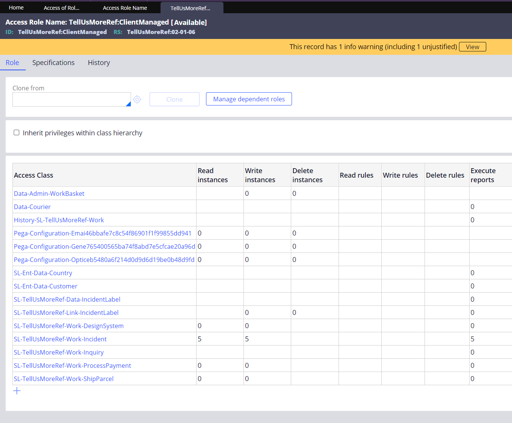Click Write instances cell for Data-Admin-WorkBasket
This screenshot has width=512, height=423.
[x=267, y=194]
